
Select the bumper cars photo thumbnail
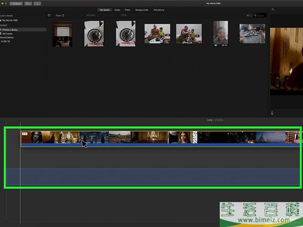coord(252,34)
